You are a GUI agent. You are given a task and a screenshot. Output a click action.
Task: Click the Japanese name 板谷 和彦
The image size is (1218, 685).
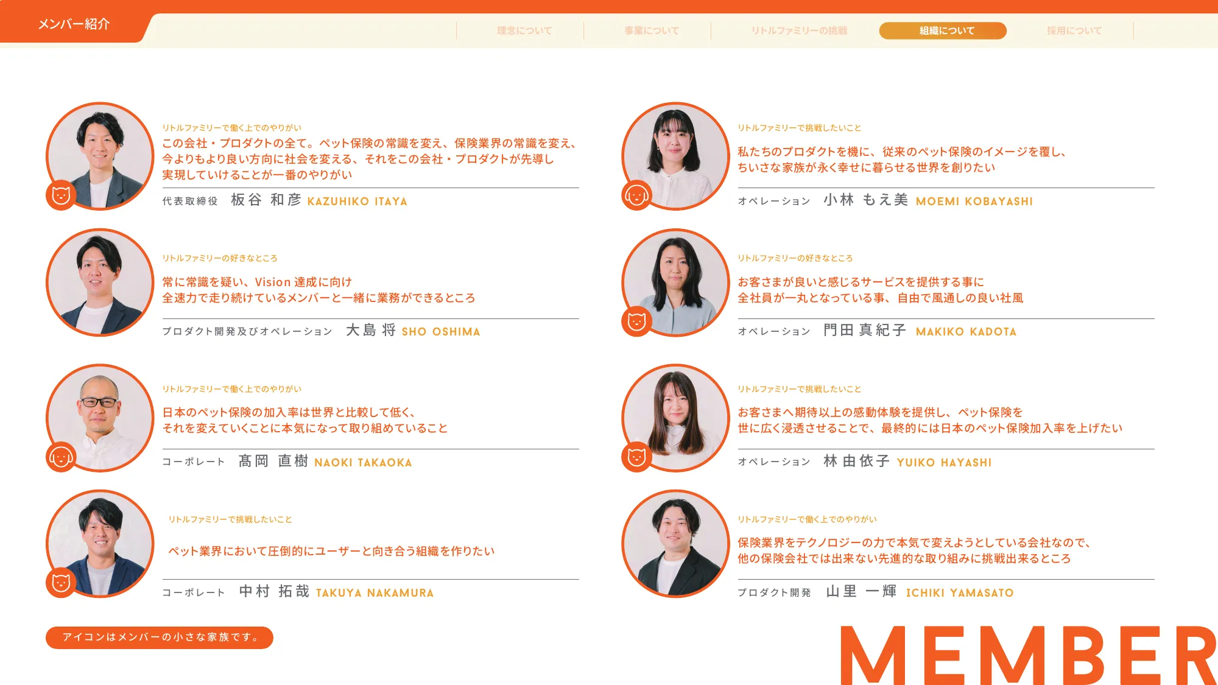[266, 200]
